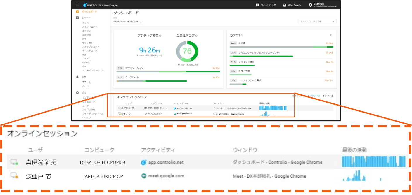
Task: Click the orange dashboard icon in sidebar
Action: (x=77, y=12)
